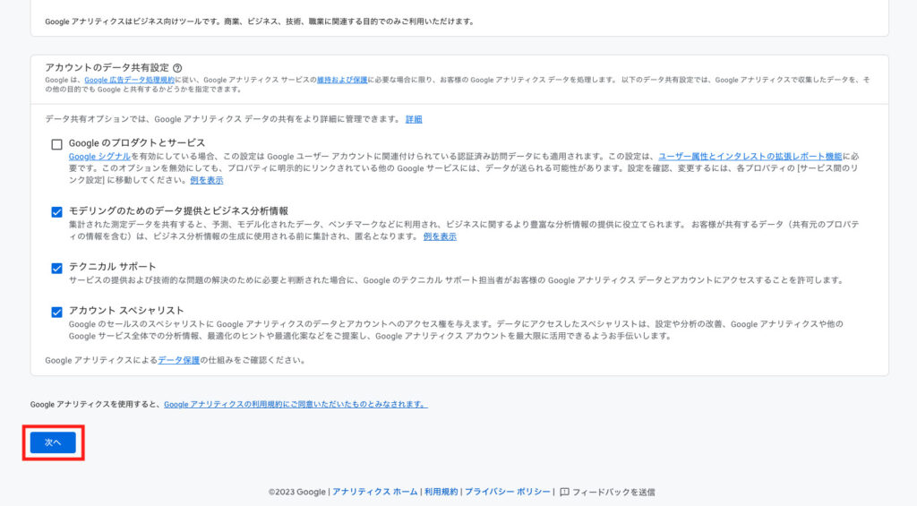
Task: Uncheck モデリングのためのデータ提供とビジネス分析情報 checkbox
Action: (x=56, y=211)
